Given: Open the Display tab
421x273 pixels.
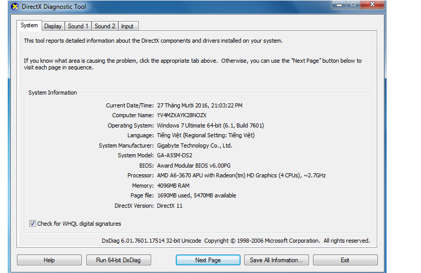Looking at the screenshot, I should coord(53,26).
